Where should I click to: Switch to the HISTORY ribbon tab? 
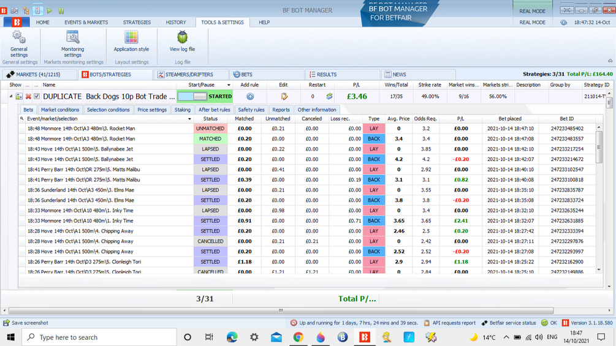(176, 23)
